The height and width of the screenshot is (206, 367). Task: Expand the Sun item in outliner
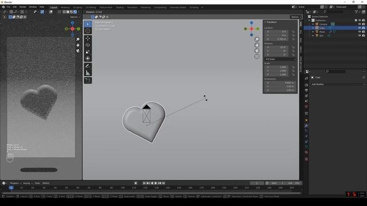(313, 35)
